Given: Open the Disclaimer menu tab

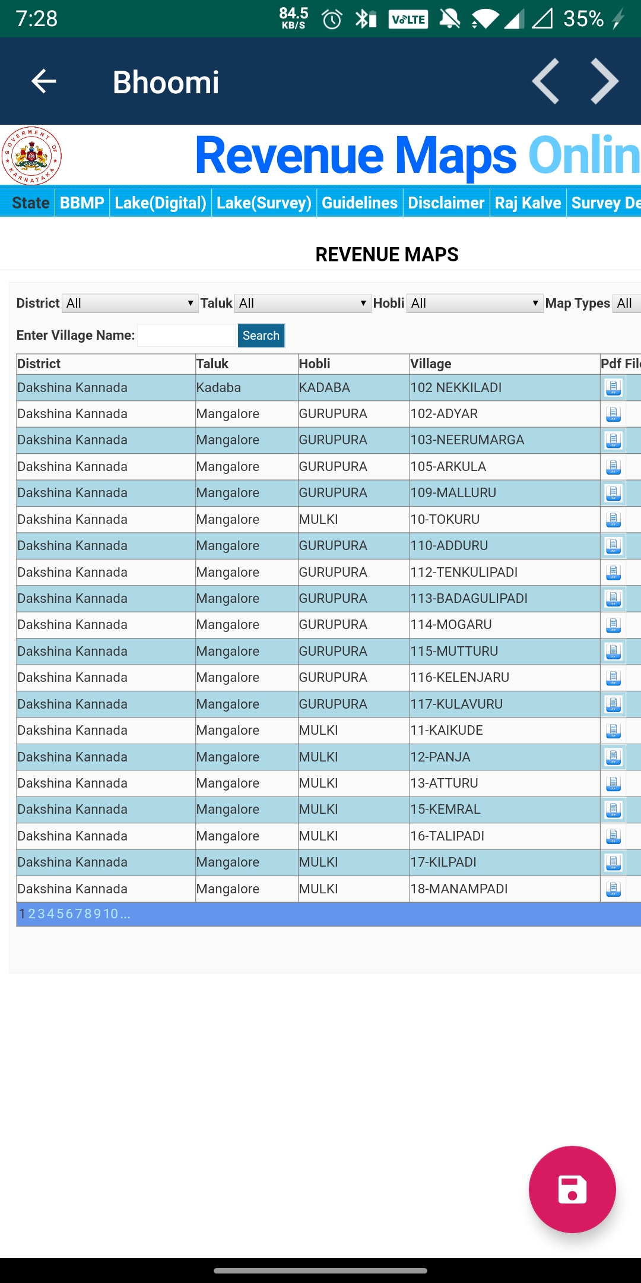Looking at the screenshot, I should click(446, 203).
